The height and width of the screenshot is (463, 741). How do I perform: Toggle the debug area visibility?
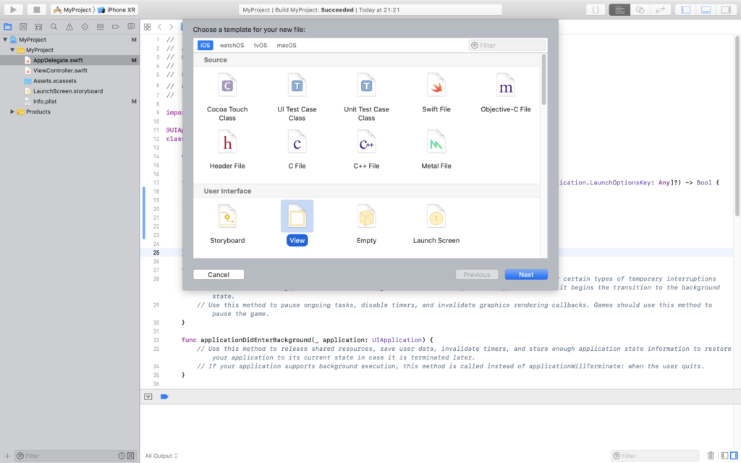706,9
